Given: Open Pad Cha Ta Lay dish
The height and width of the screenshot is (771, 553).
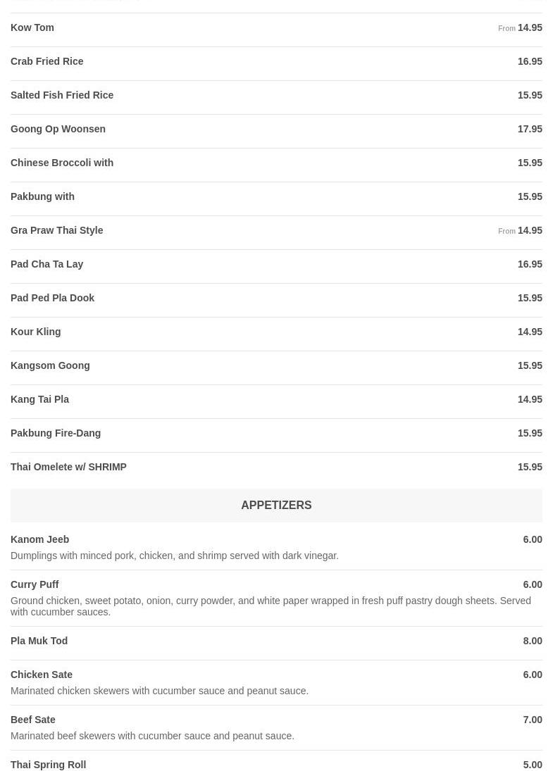Looking at the screenshot, I should pos(47,264).
